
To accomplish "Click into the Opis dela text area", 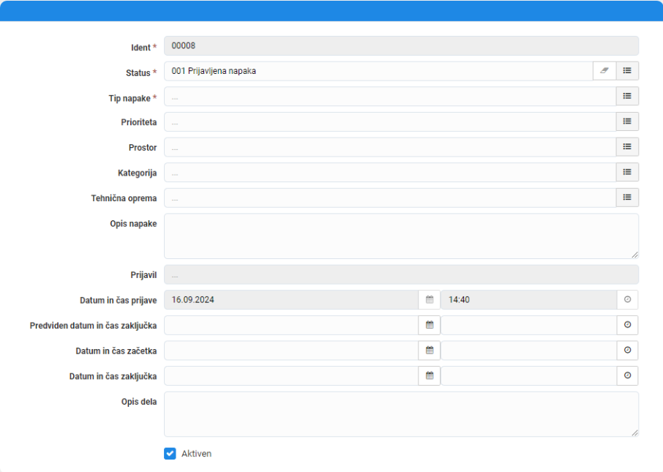I will pyautogui.click(x=401, y=414).
